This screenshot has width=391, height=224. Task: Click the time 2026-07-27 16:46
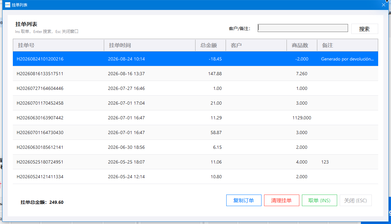click(x=126, y=88)
